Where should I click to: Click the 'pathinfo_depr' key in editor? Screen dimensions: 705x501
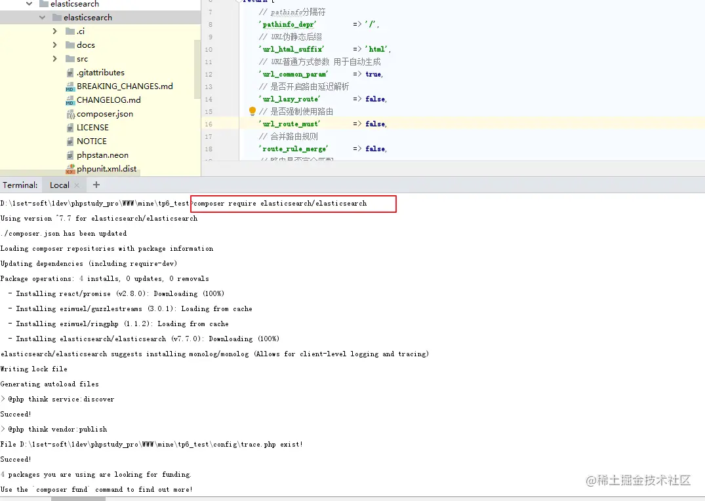(x=287, y=24)
